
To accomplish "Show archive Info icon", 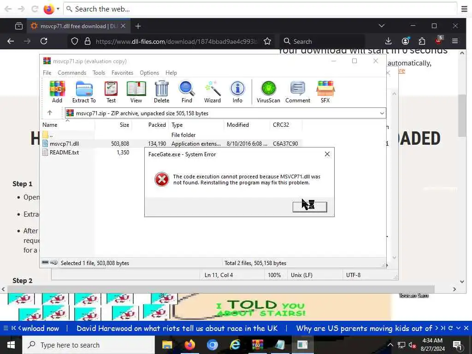I will 237,92.
